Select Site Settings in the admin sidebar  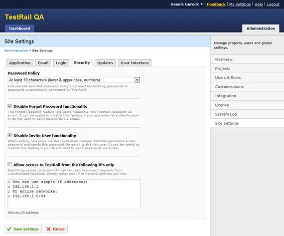pos(247,123)
